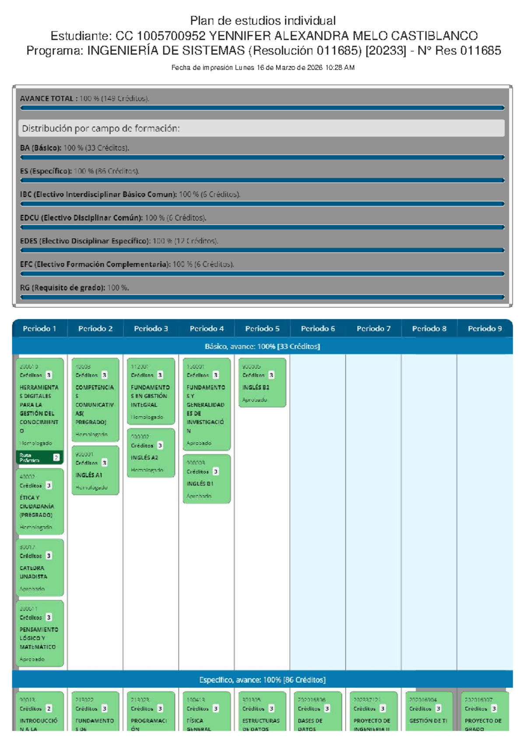
Task: Click 'AVANCE TOTAL : 100 %' label
Action: (x=84, y=99)
